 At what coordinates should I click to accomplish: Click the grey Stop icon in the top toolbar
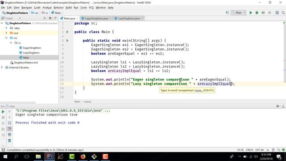269,13
